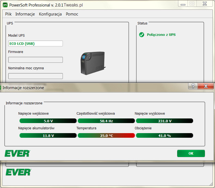Click the Temperatura label

86,128
